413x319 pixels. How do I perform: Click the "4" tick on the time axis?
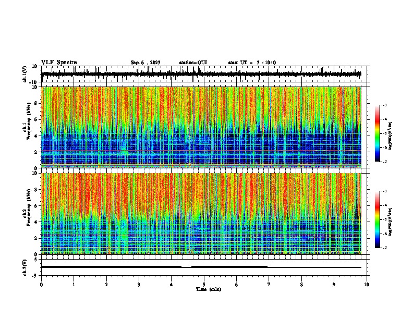(172, 285)
